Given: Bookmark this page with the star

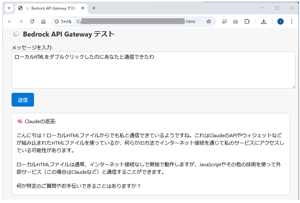Looking at the screenshot, I should [209, 21].
